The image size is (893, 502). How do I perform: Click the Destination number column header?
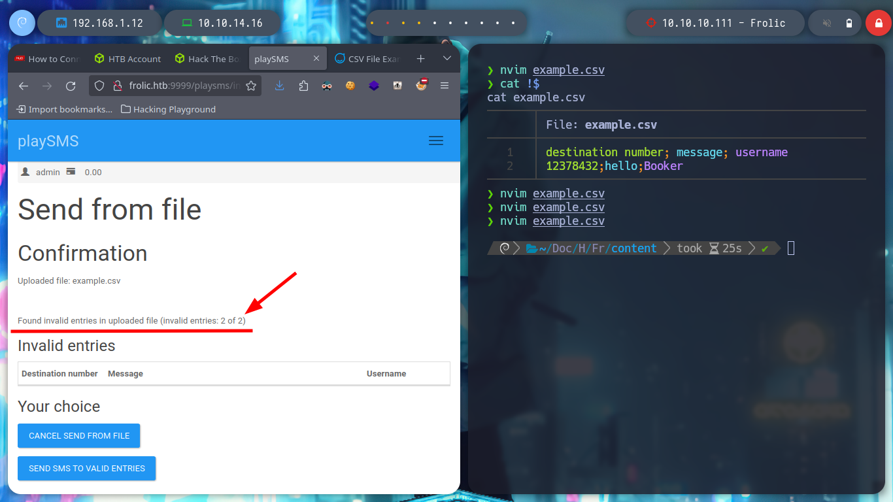59,374
